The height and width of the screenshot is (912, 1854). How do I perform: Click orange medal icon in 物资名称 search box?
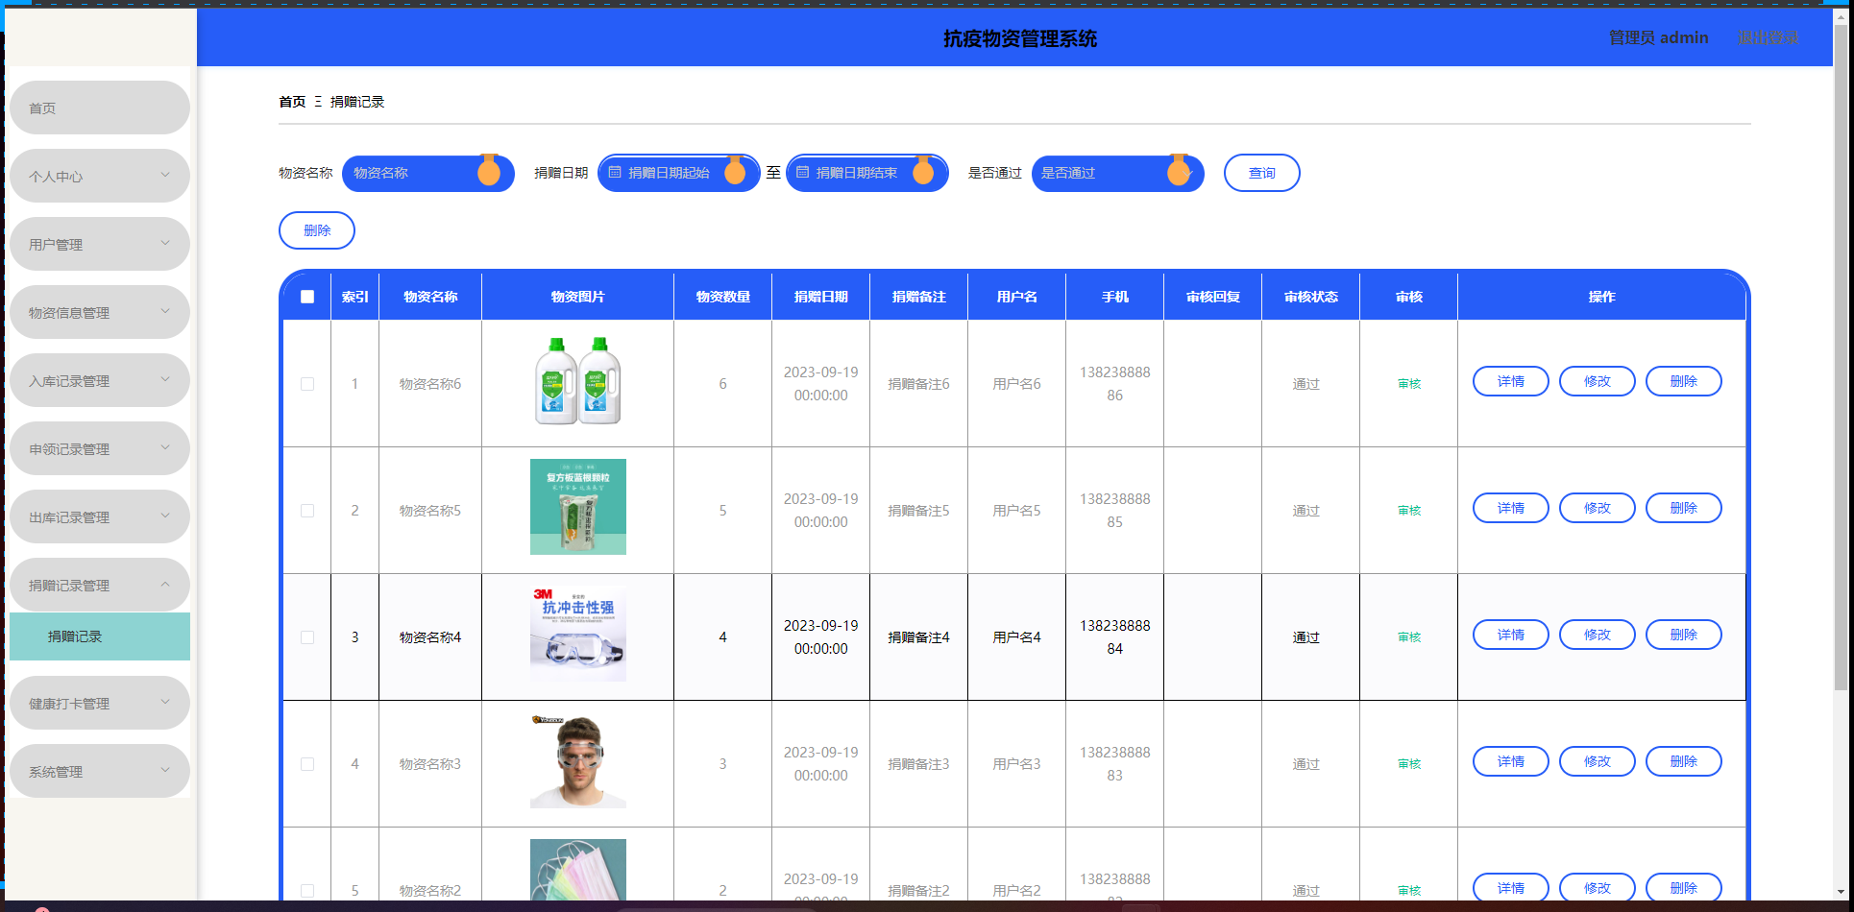[489, 171]
